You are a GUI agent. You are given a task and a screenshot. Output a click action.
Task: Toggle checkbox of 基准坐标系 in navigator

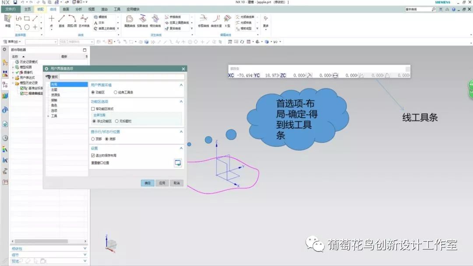(x=22, y=88)
